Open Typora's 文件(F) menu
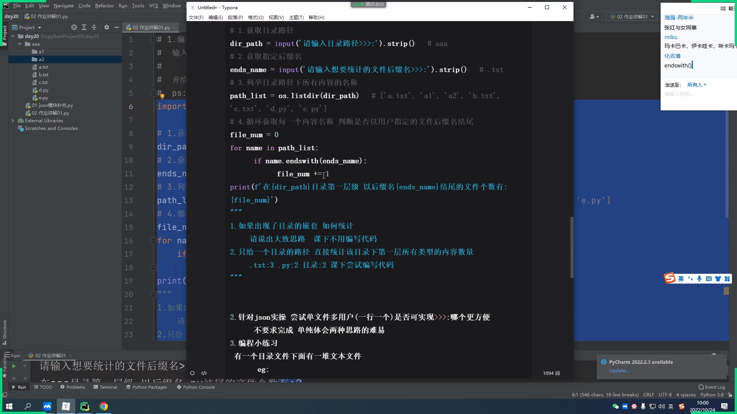Viewport: 737px width, 414px height. click(196, 17)
